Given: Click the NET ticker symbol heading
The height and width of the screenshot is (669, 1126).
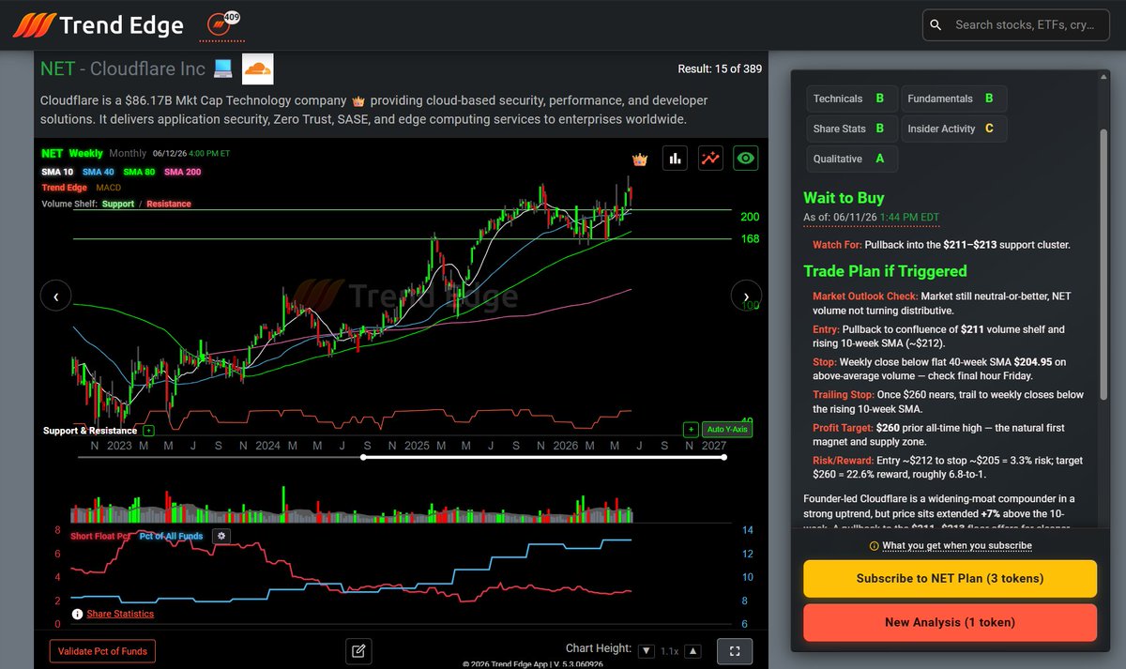Looking at the screenshot, I should pos(56,68).
